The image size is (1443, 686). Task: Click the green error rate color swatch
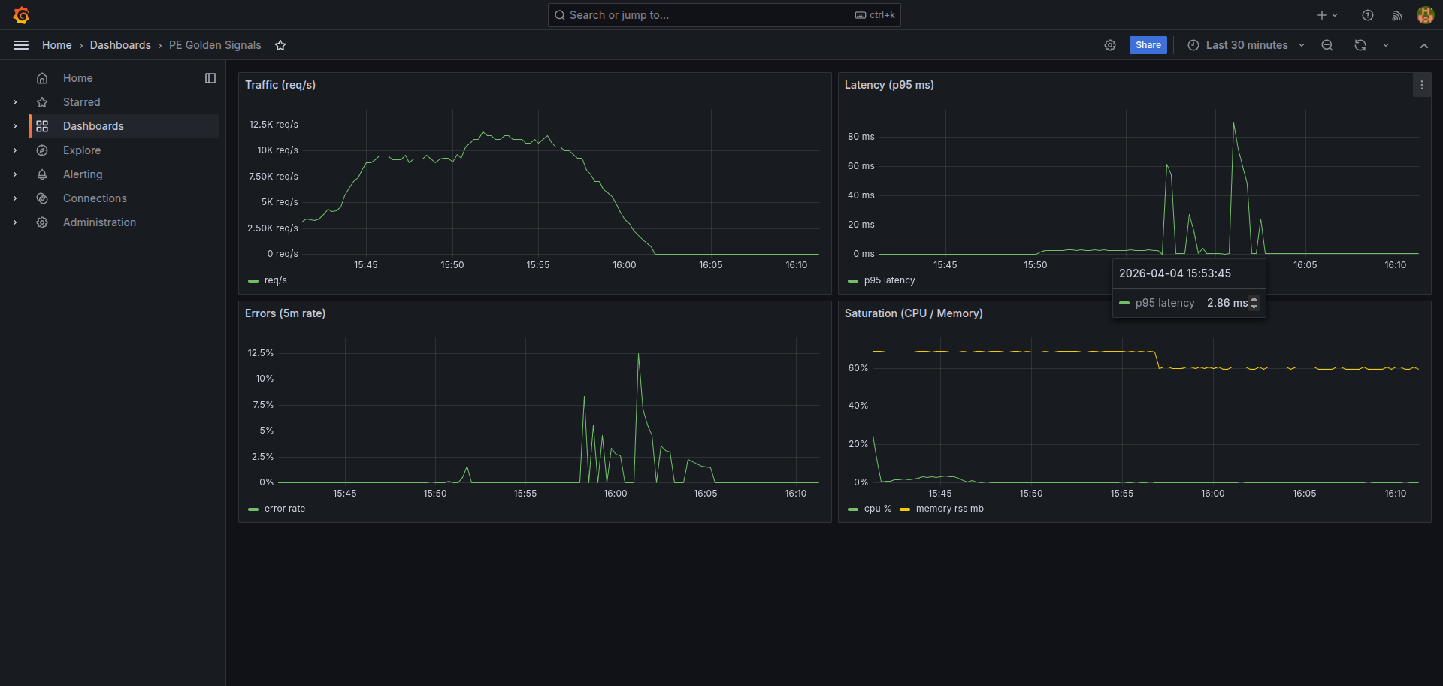coord(253,509)
